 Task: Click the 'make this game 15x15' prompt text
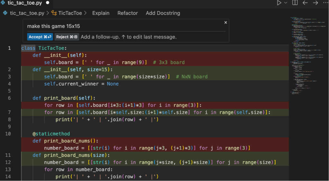pos(54,26)
